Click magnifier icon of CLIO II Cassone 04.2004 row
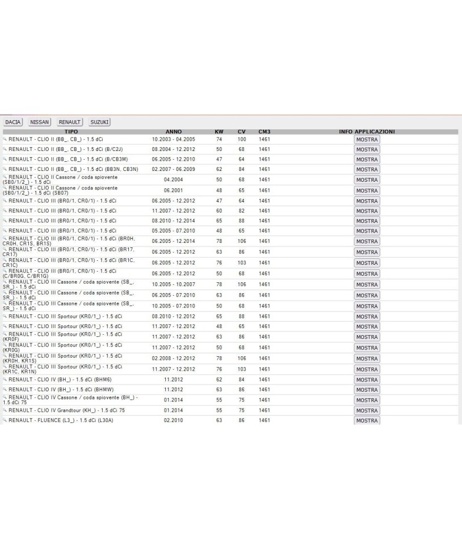 pyautogui.click(x=5, y=177)
